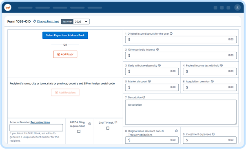Click the OID on U.S Treasury obligations field
Image resolution: width=246 pixels, height=149 pixels.
152,140
